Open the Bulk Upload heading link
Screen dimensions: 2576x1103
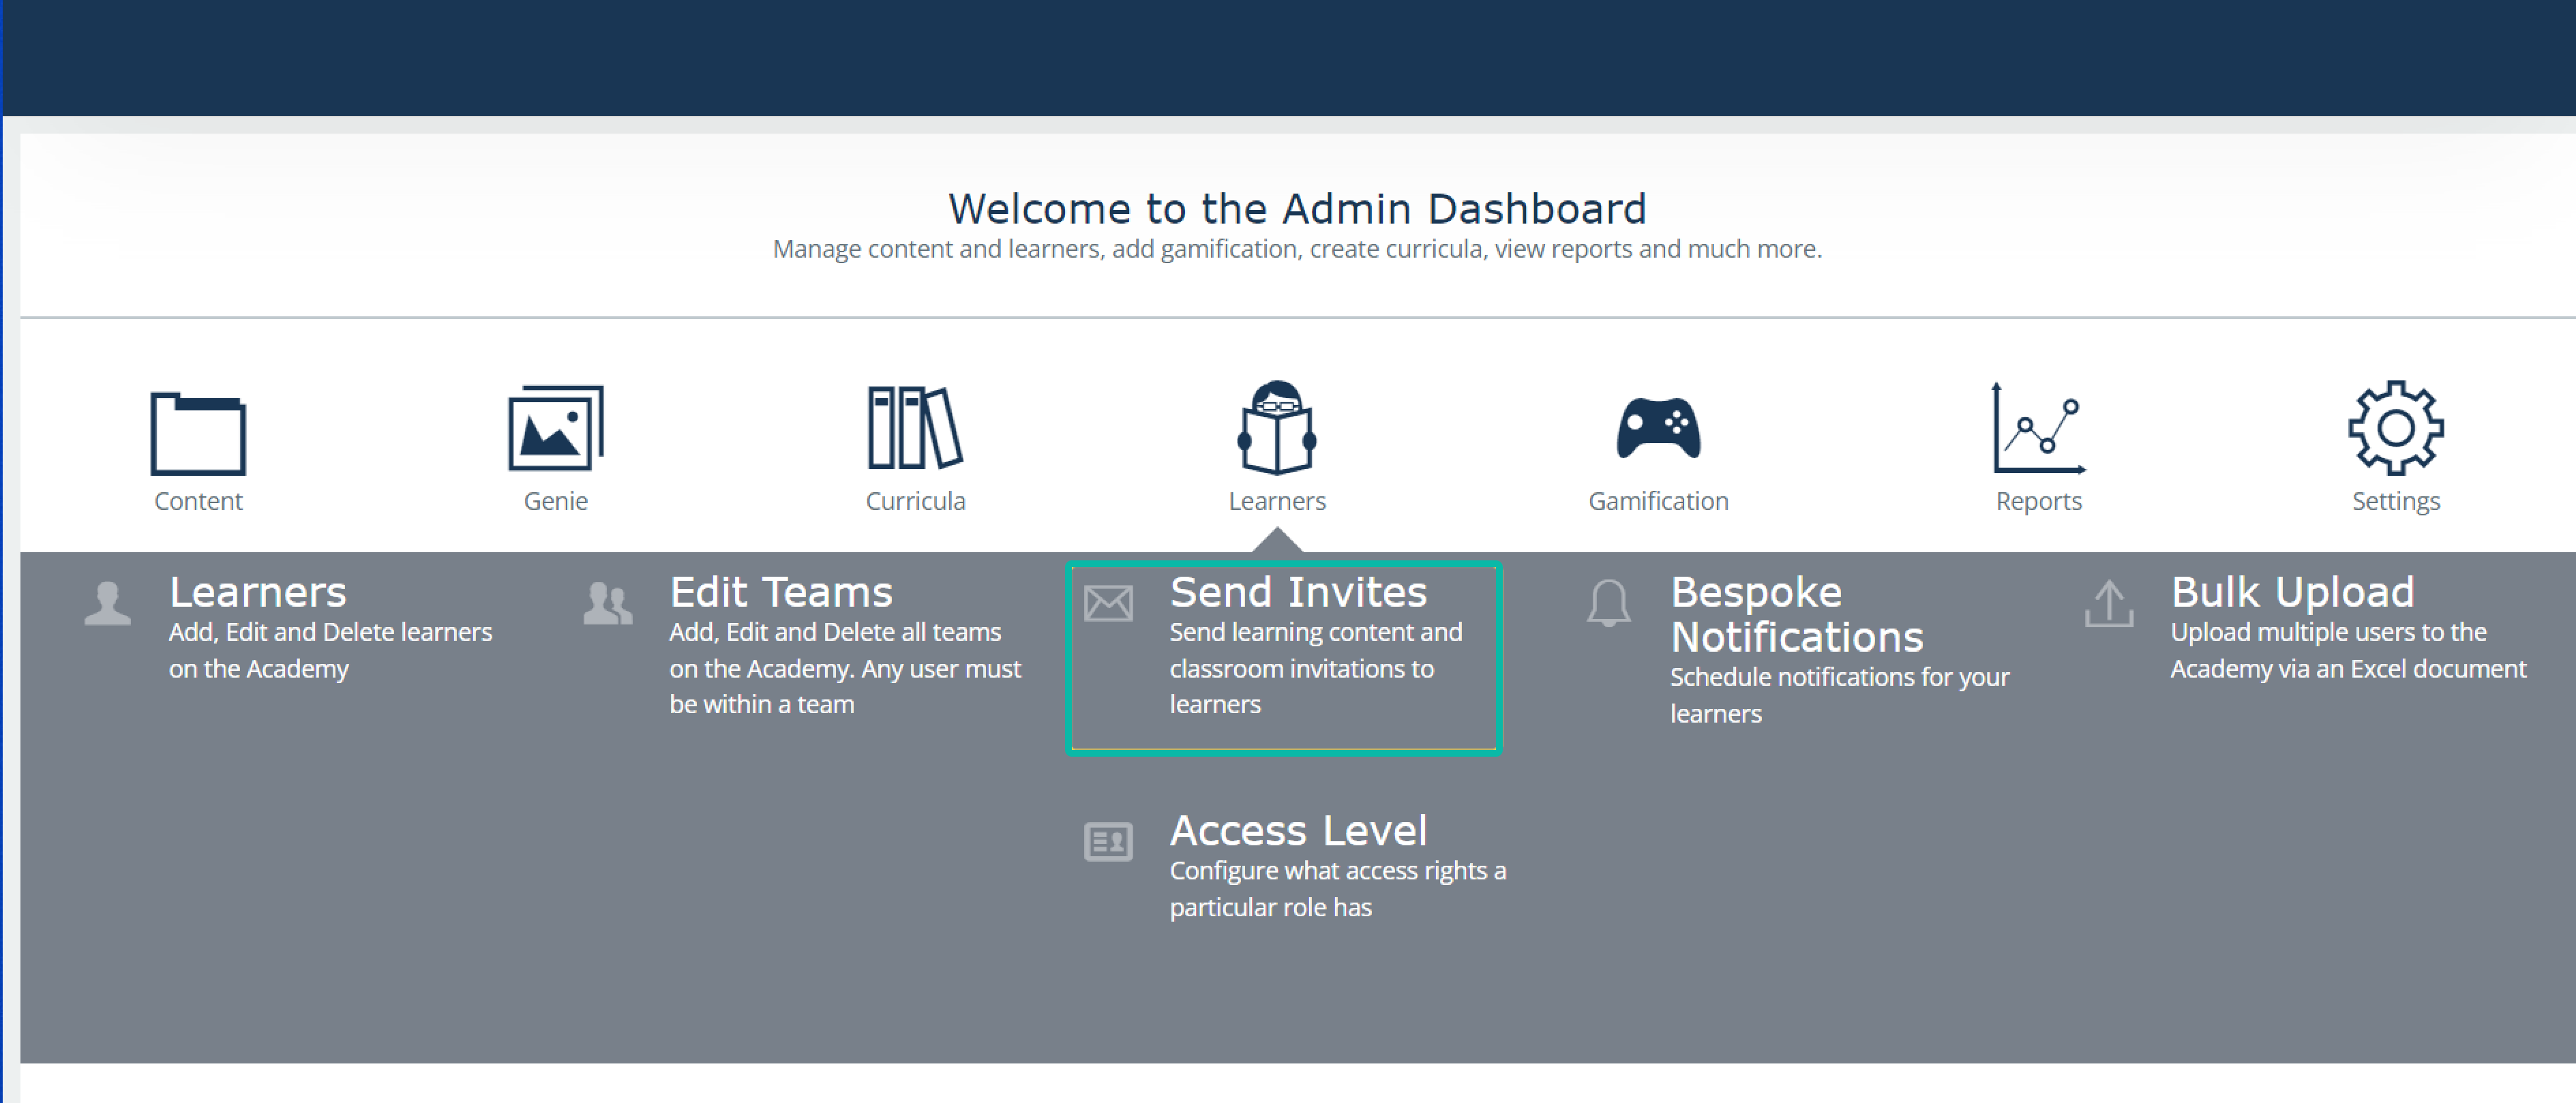point(2292,592)
